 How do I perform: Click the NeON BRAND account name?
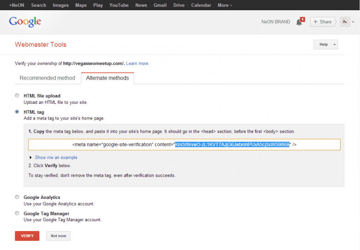tap(276, 22)
